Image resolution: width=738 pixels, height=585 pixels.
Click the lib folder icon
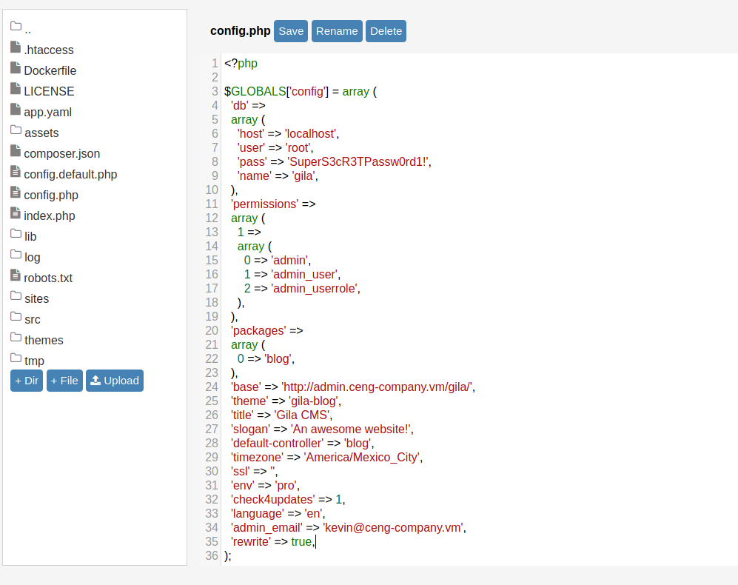coord(16,234)
